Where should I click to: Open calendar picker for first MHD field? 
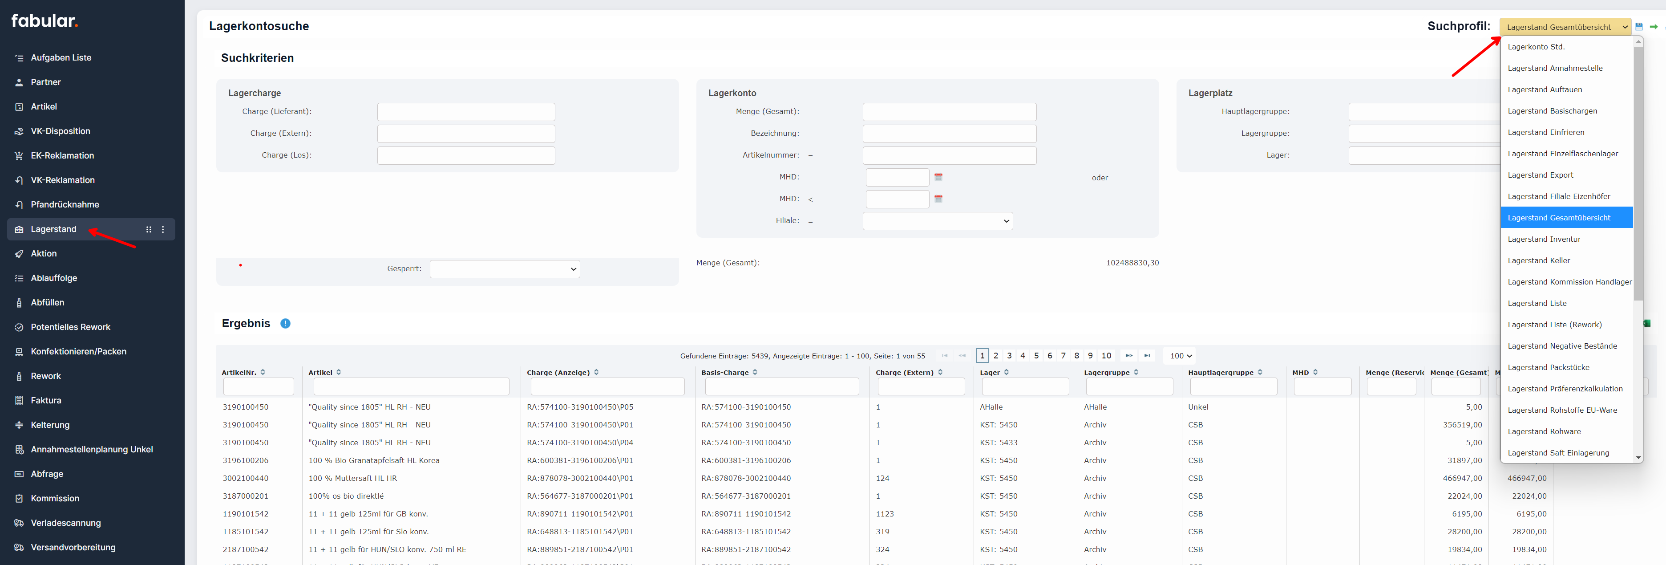click(x=938, y=177)
